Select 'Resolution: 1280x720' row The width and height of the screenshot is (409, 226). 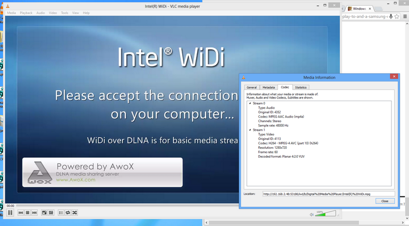272,148
